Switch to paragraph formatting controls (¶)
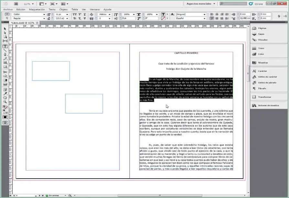Viewport: 289px width, 198px height. point(7,18)
